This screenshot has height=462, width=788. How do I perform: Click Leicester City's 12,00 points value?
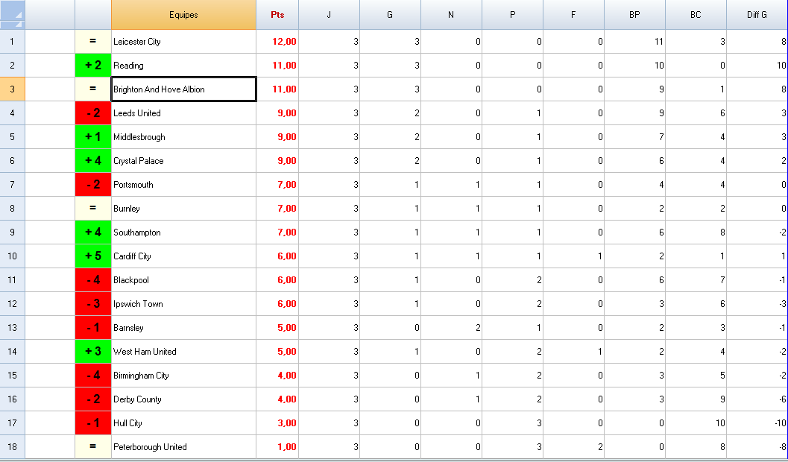click(x=277, y=42)
